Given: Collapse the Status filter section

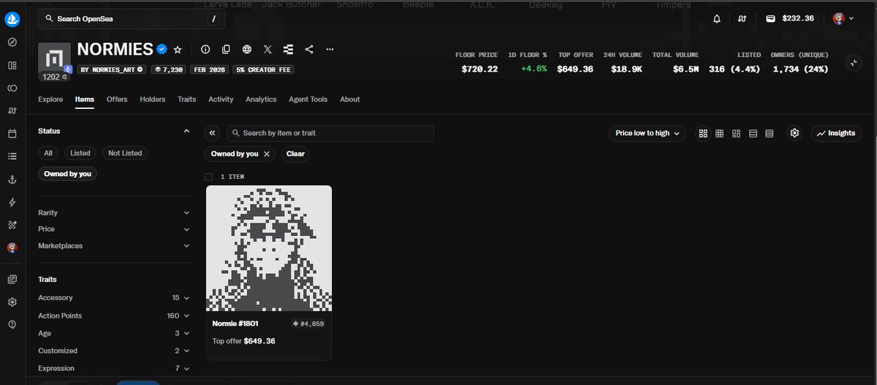Looking at the screenshot, I should (x=186, y=131).
